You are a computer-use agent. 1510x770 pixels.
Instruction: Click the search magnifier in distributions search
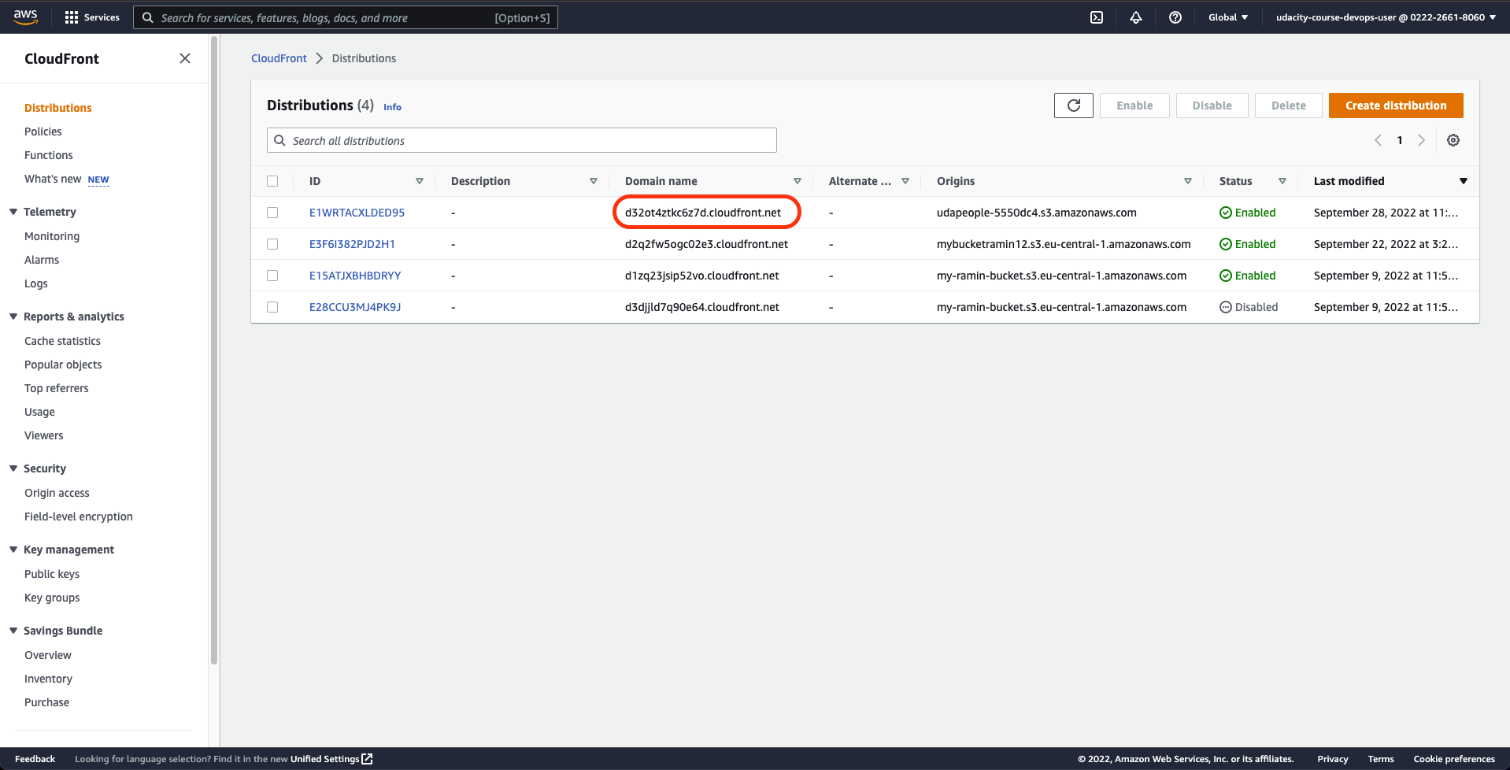(279, 140)
